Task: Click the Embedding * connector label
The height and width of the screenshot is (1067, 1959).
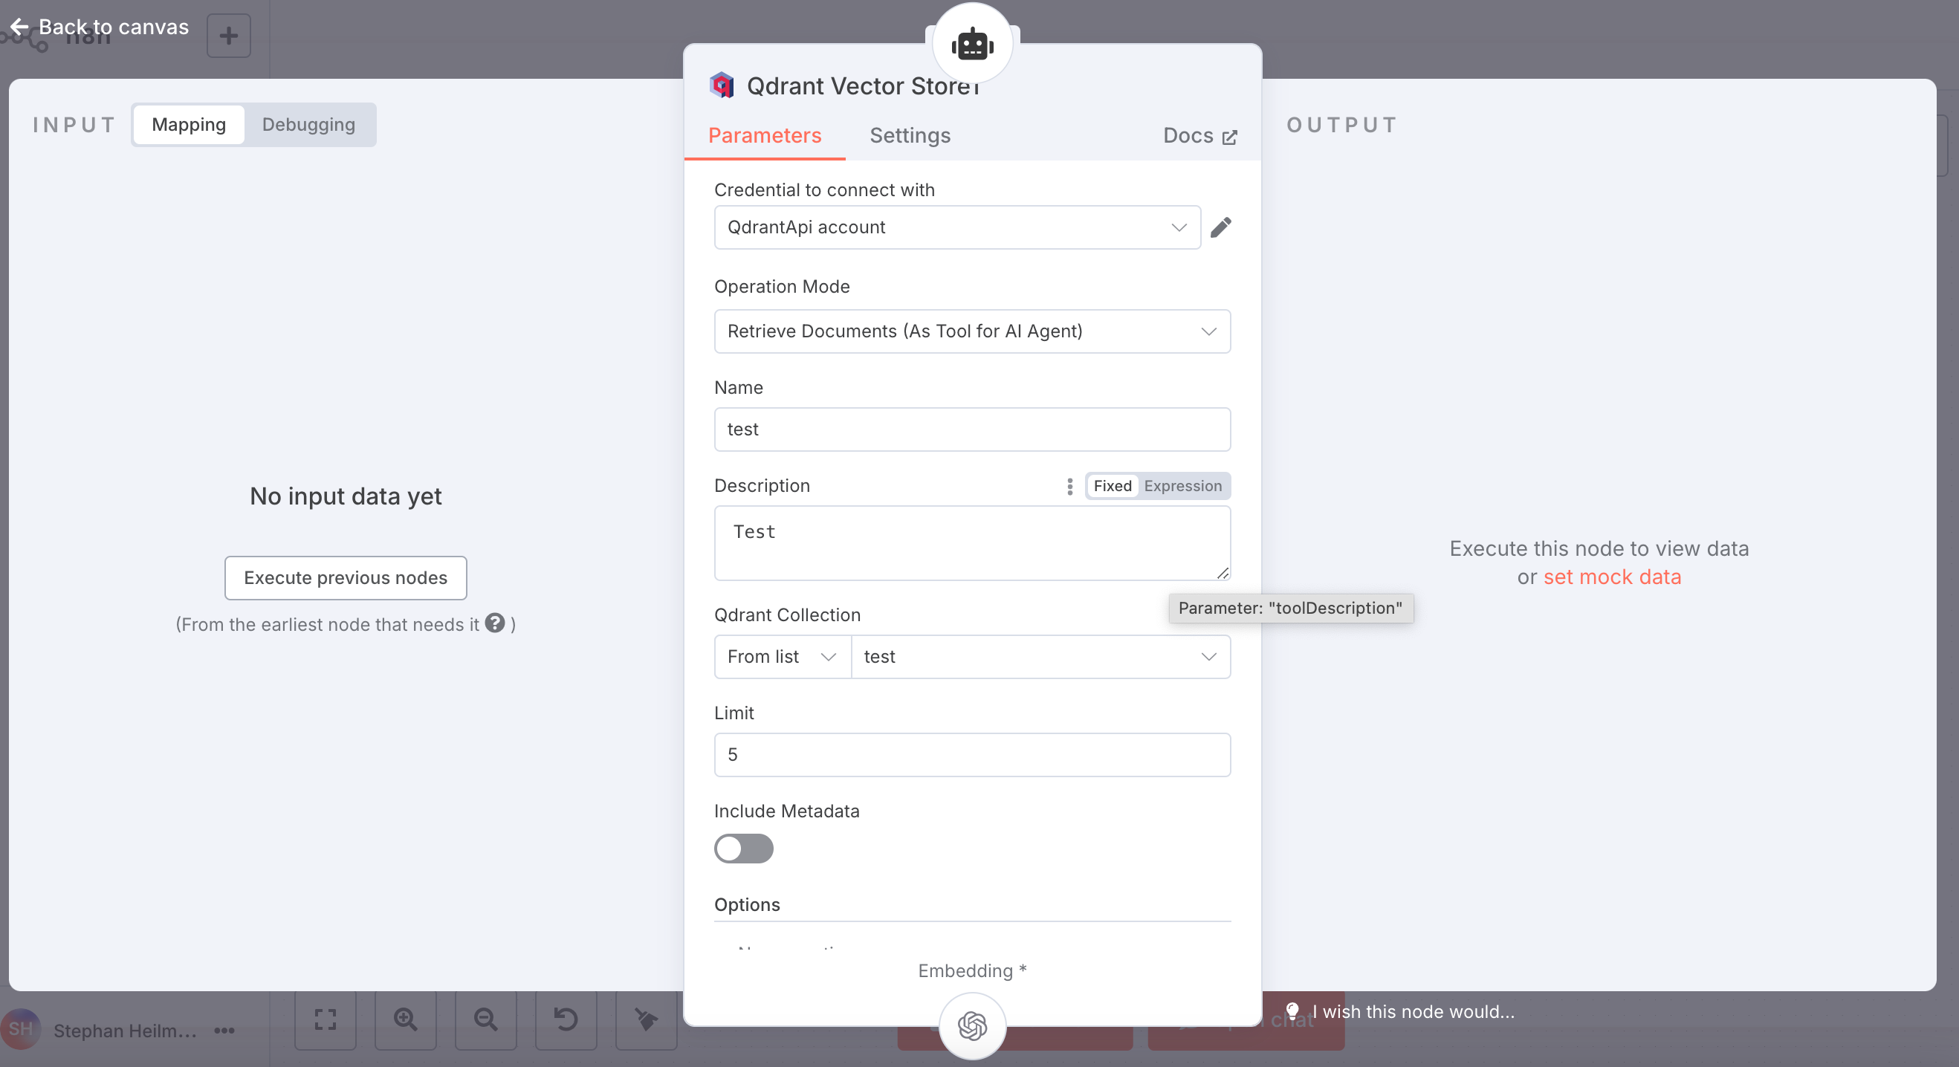Action: click(x=973, y=970)
